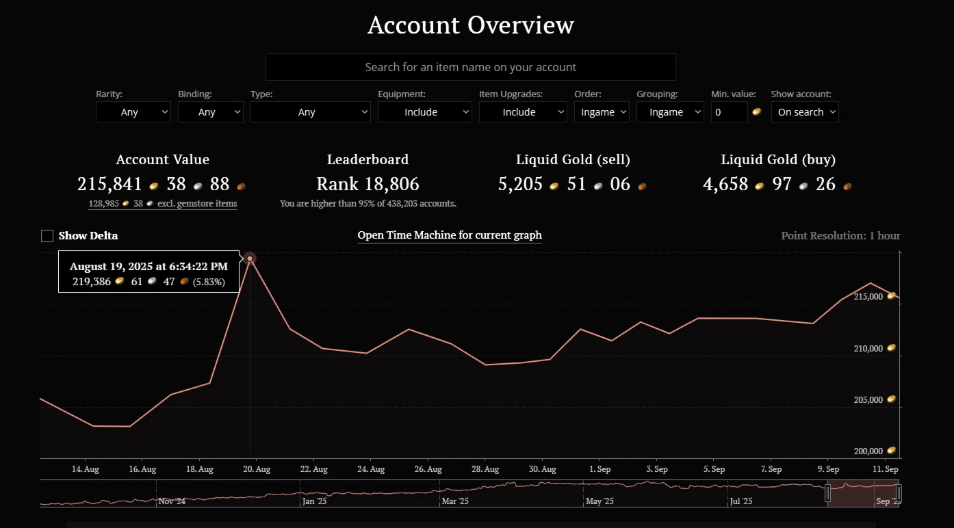Open the Grouping dropdown
Viewport: 954px width, 528px height.
pyautogui.click(x=669, y=112)
